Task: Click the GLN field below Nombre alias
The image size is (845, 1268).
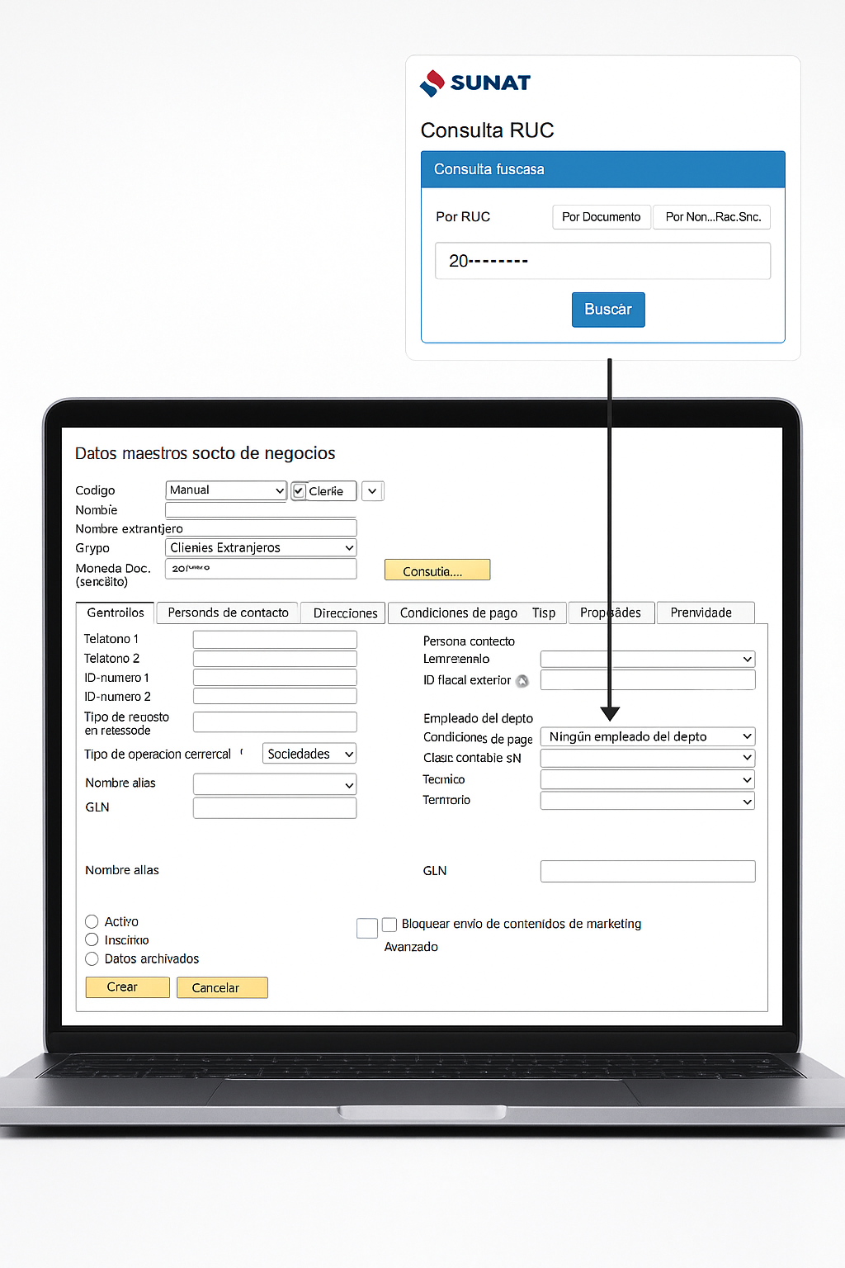Action: point(275,808)
